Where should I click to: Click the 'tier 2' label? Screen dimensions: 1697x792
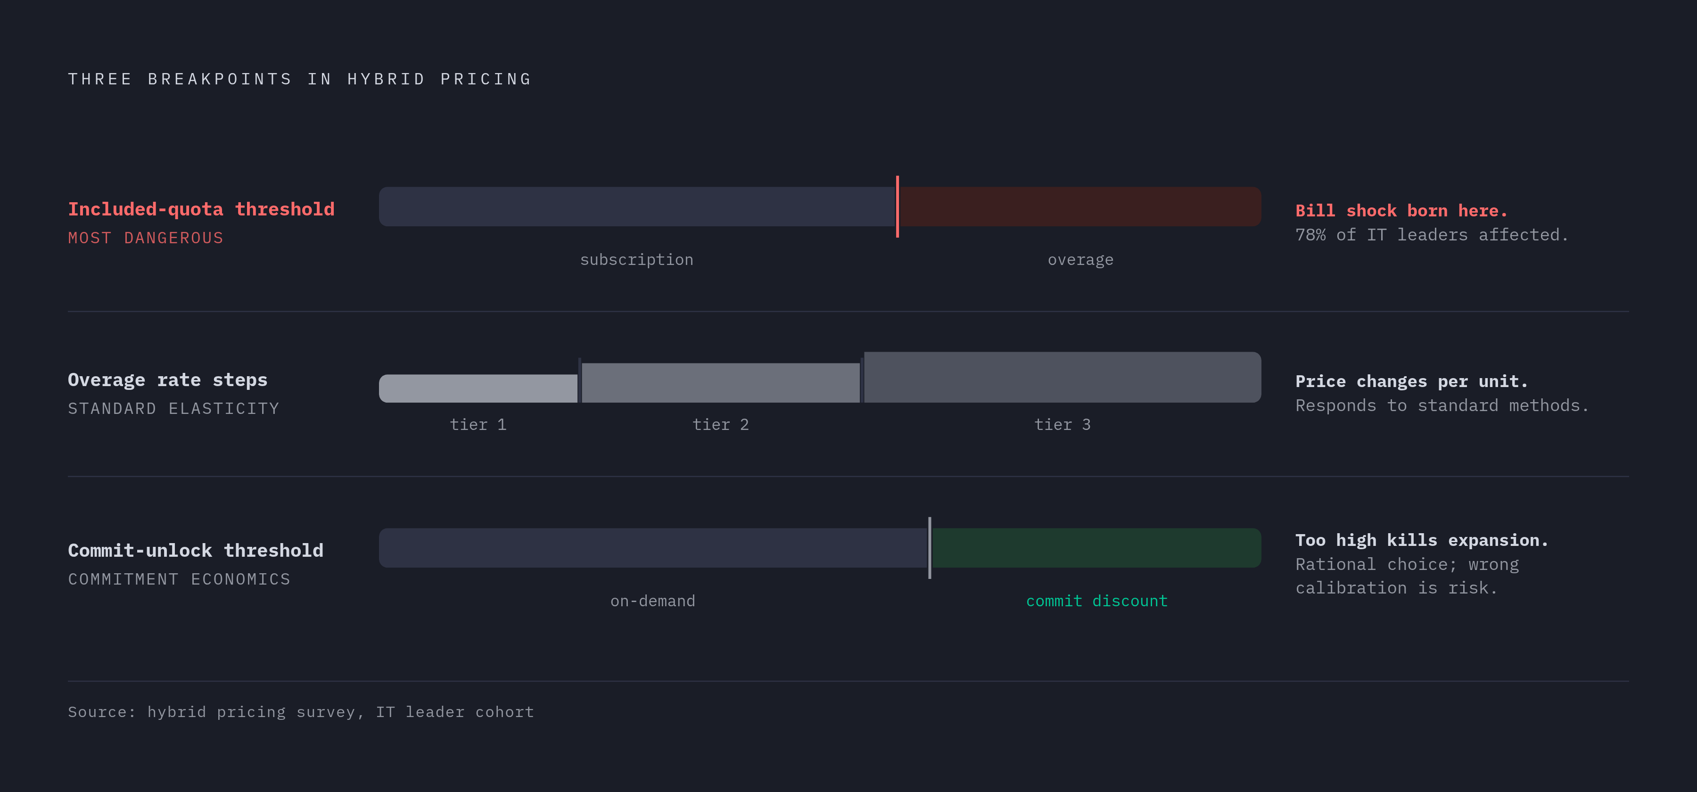point(721,424)
